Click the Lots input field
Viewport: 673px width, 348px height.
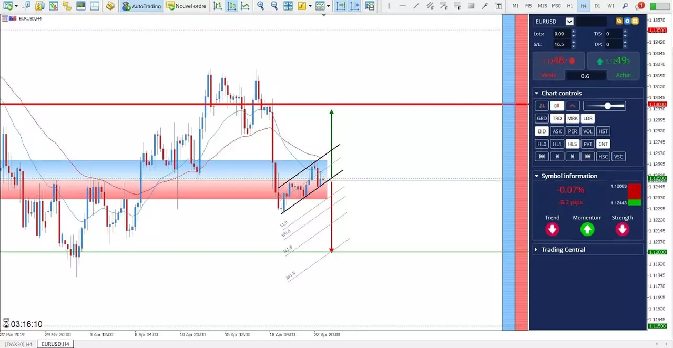tap(562, 34)
